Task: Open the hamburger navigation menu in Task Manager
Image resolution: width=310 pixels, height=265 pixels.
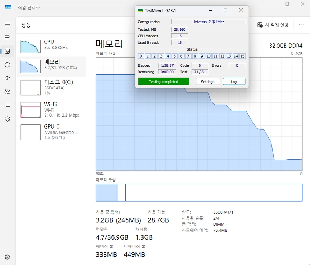Action: (7, 24)
